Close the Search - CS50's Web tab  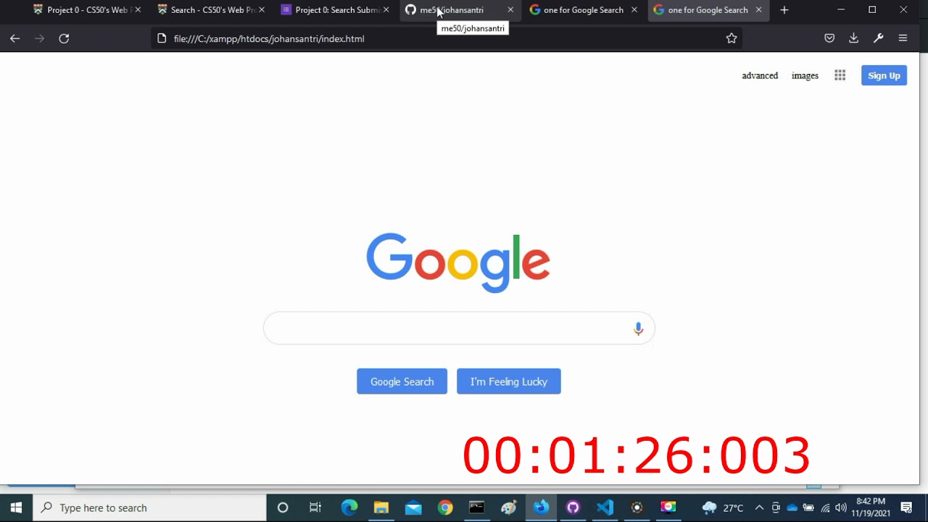pos(262,10)
